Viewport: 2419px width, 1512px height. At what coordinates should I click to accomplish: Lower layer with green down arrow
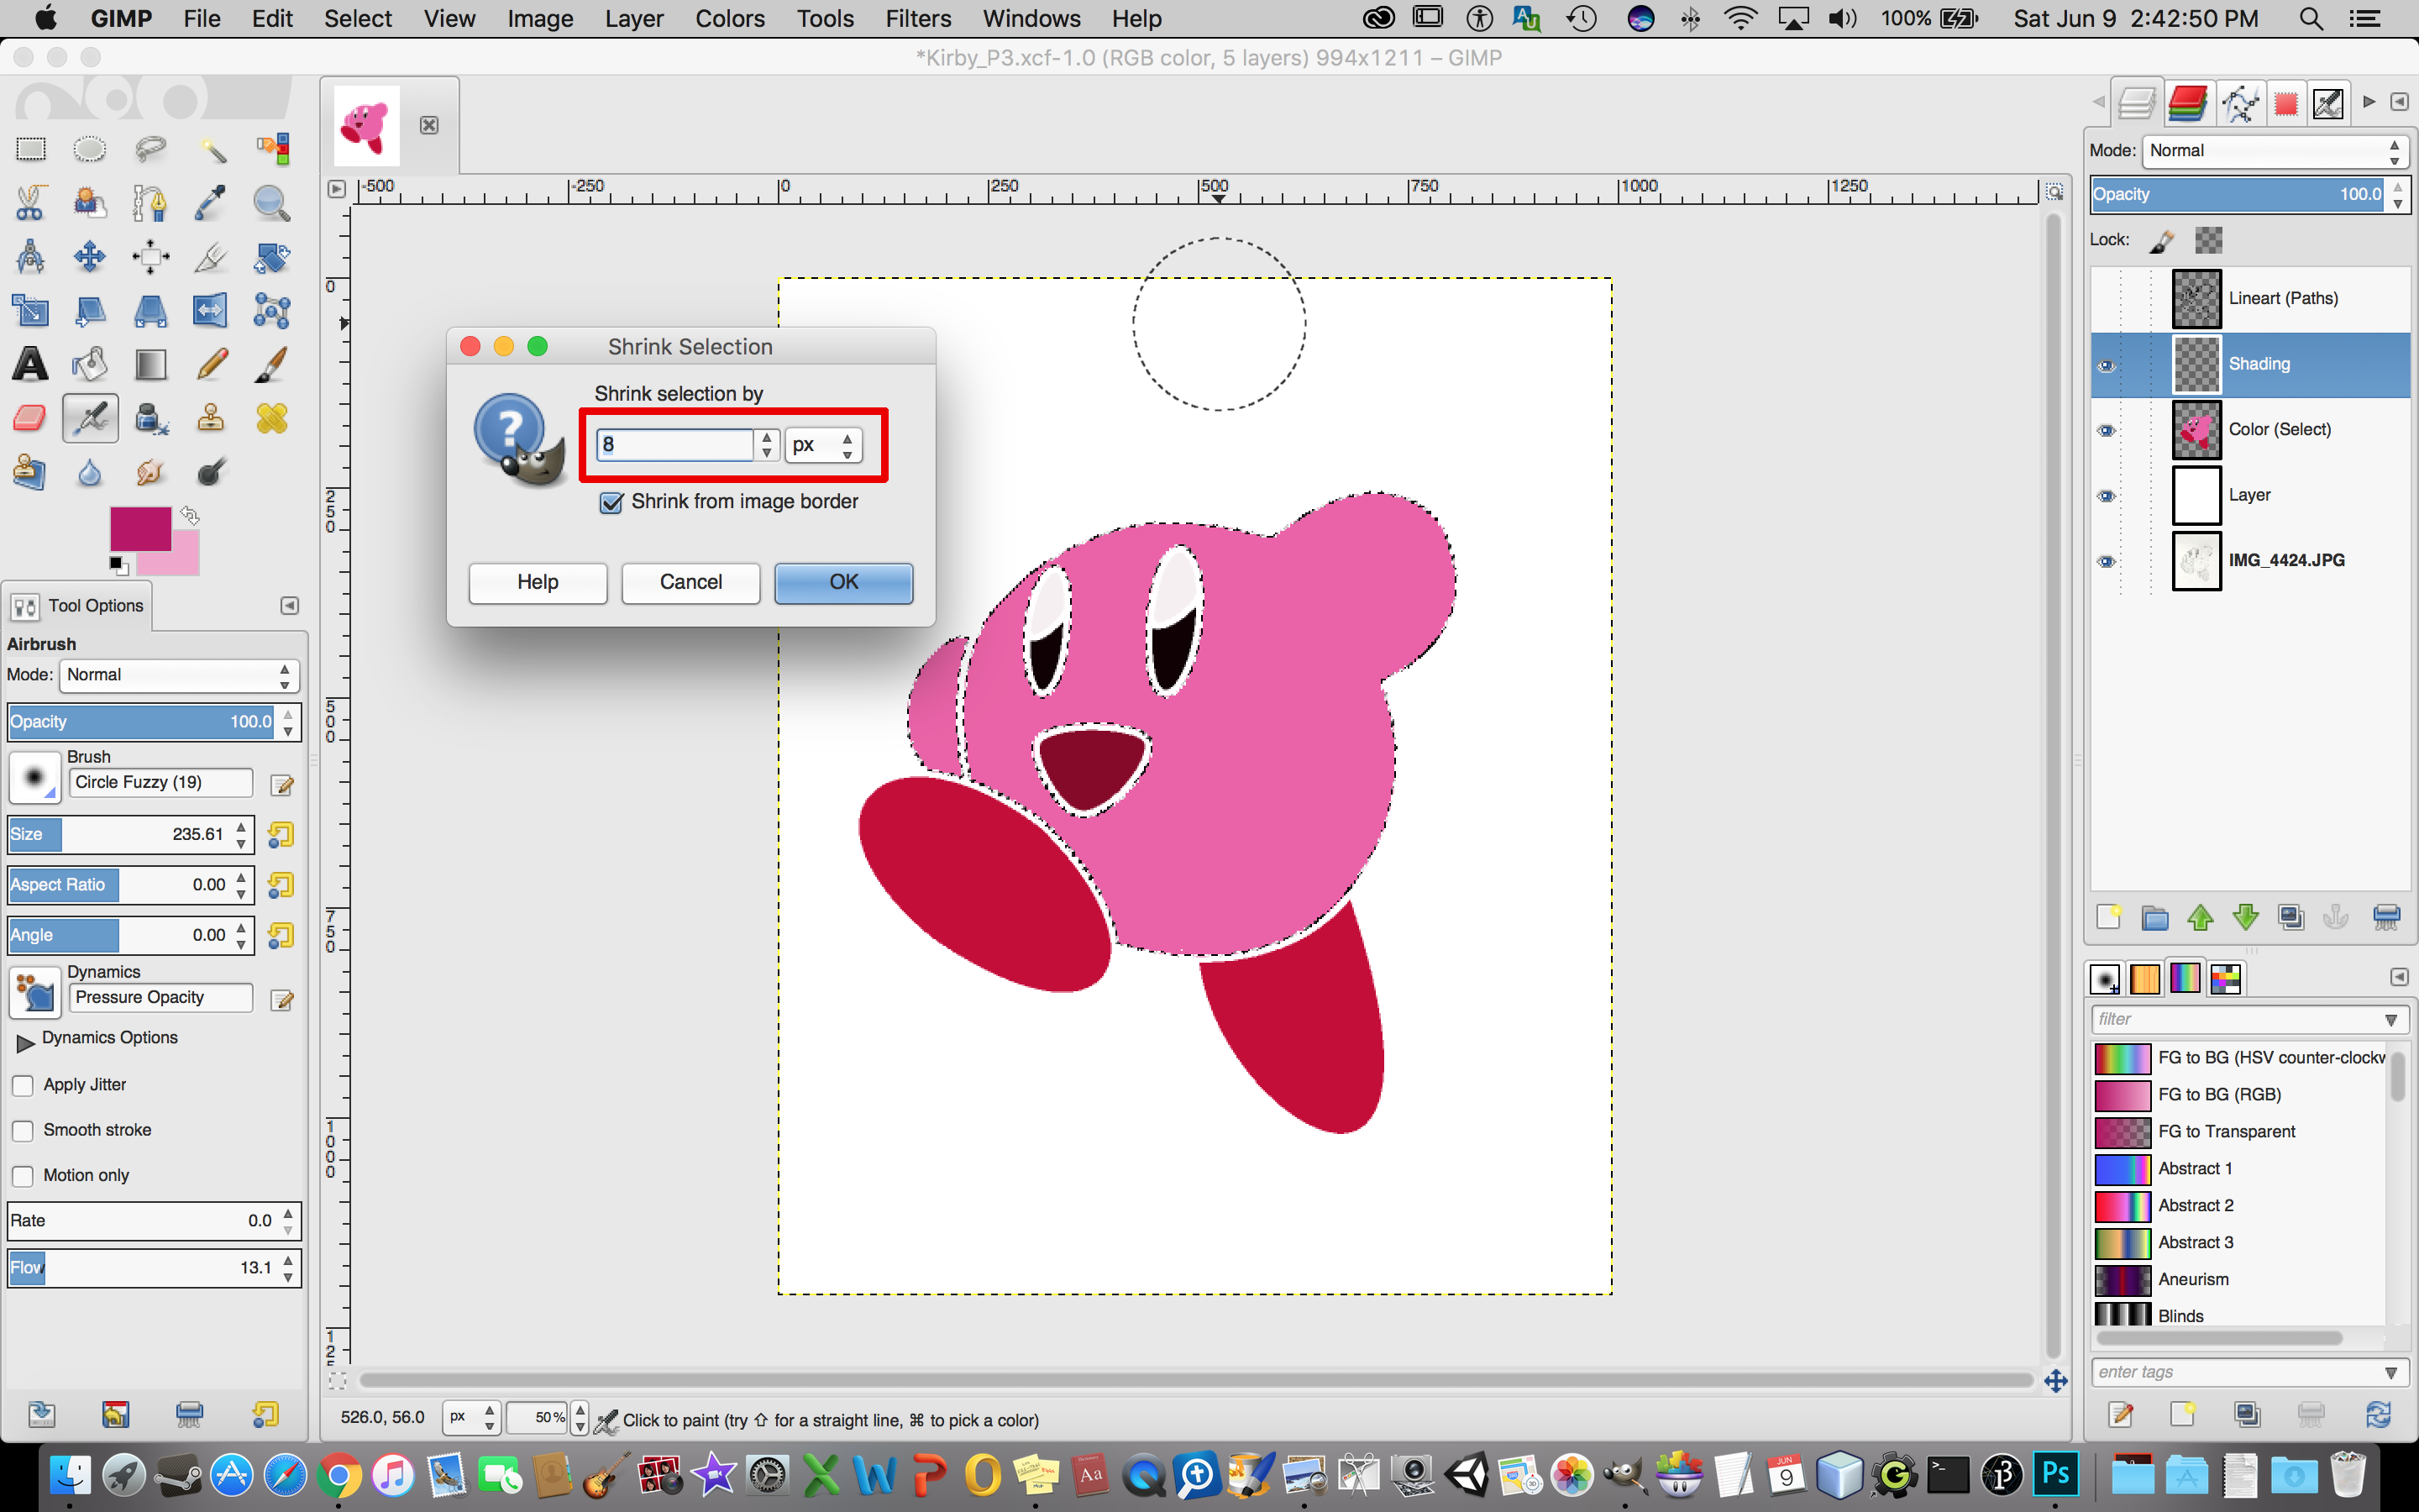tap(2246, 917)
